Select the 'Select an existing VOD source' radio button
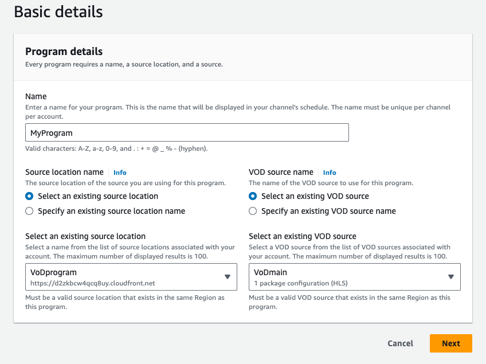The height and width of the screenshot is (364, 486). pyautogui.click(x=253, y=196)
